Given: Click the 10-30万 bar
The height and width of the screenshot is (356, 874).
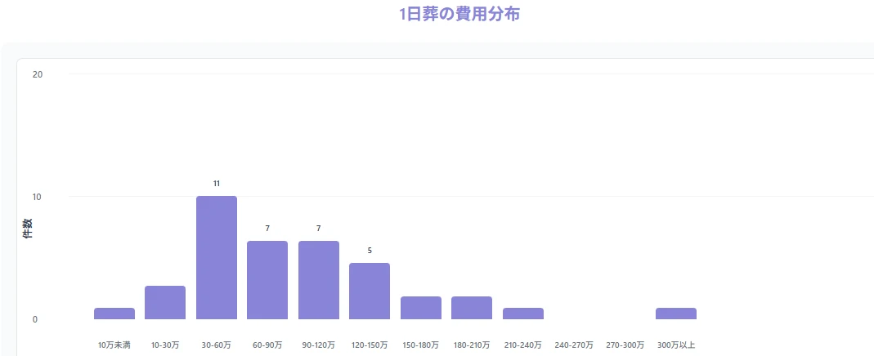Looking at the screenshot, I should [165, 303].
